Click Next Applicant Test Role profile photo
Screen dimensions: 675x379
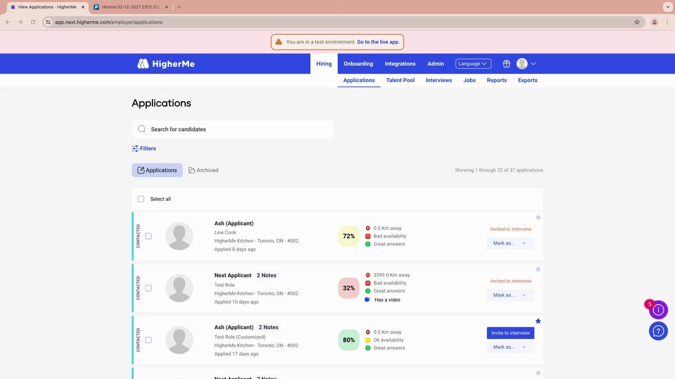coord(179,288)
